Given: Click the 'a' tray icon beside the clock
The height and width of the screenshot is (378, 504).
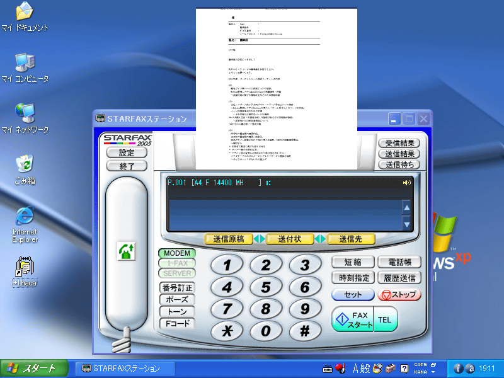Looking at the screenshot, I should click(x=470, y=369).
